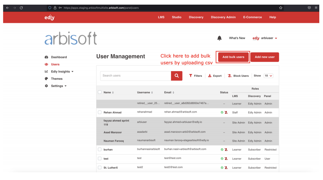Click the Block Users button

point(238,76)
